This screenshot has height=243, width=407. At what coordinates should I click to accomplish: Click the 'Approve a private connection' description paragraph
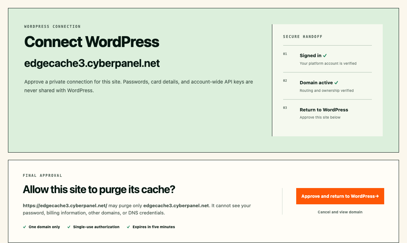click(x=139, y=86)
